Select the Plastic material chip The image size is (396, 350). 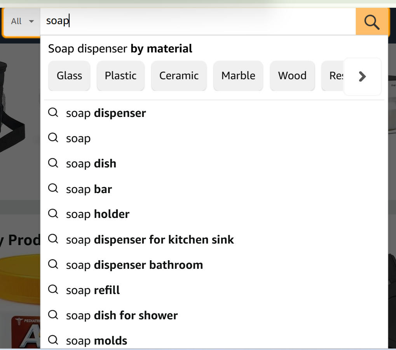[x=120, y=76]
